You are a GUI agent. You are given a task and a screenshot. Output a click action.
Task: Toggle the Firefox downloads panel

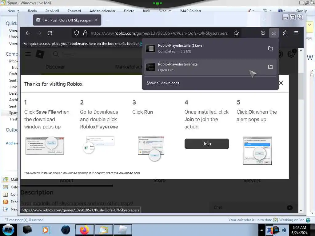(274, 33)
